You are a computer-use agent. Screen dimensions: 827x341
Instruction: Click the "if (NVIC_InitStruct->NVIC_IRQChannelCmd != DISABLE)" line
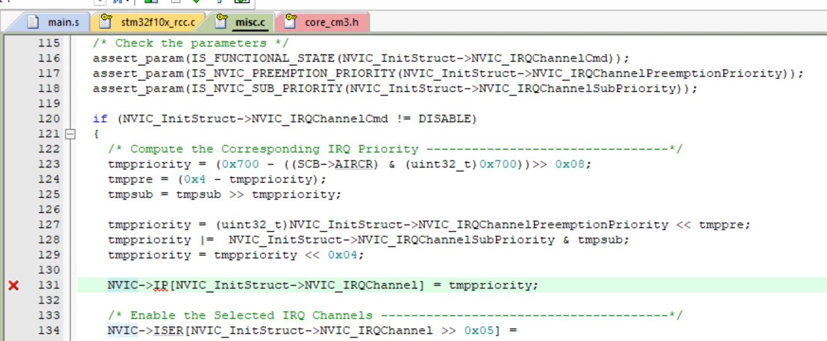pyautogui.click(x=285, y=118)
